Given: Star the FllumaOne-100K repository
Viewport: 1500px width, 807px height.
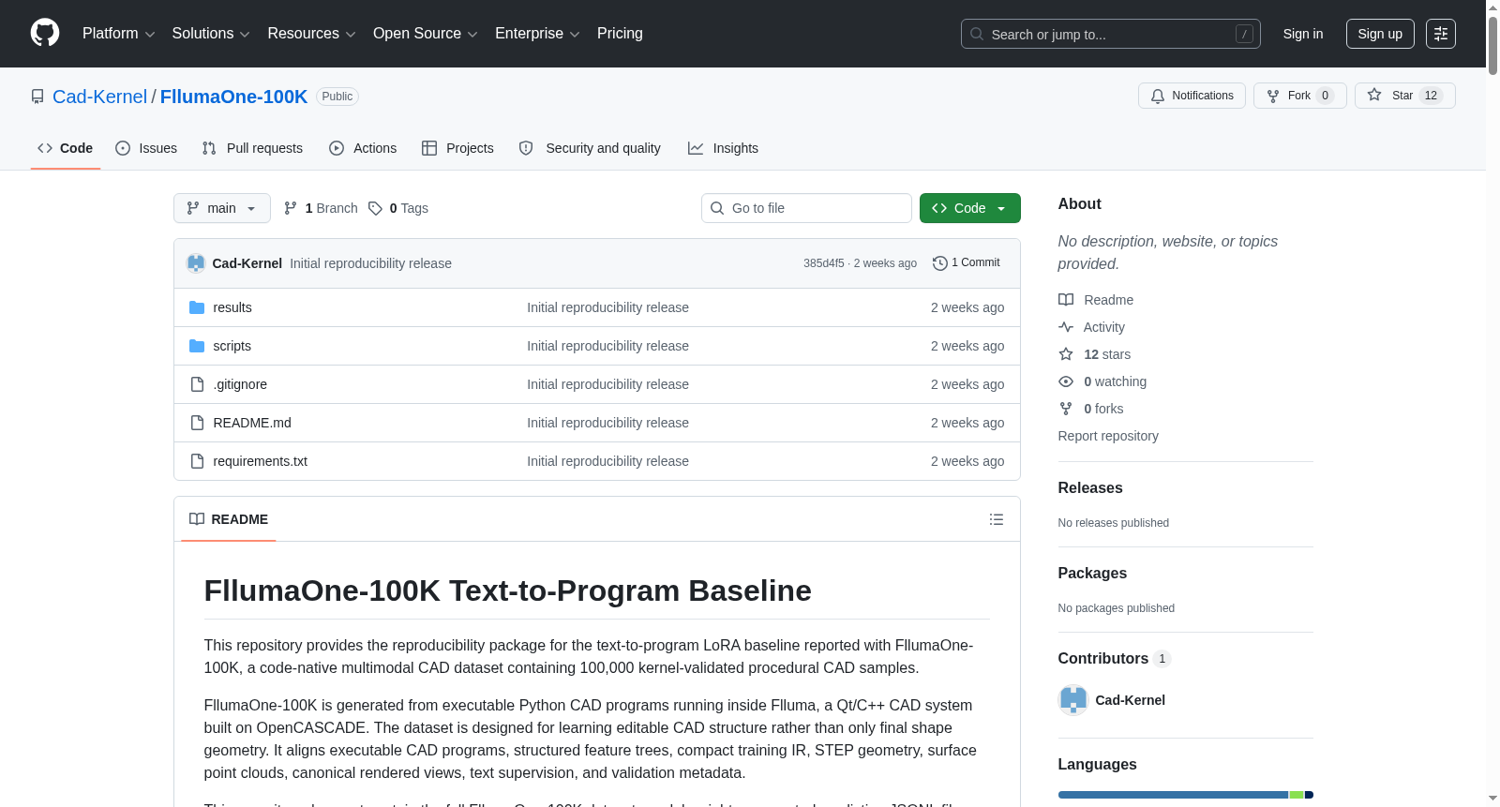Looking at the screenshot, I should tap(1404, 96).
